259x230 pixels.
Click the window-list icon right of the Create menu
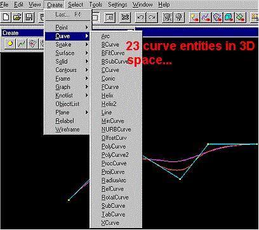[x=110, y=17]
